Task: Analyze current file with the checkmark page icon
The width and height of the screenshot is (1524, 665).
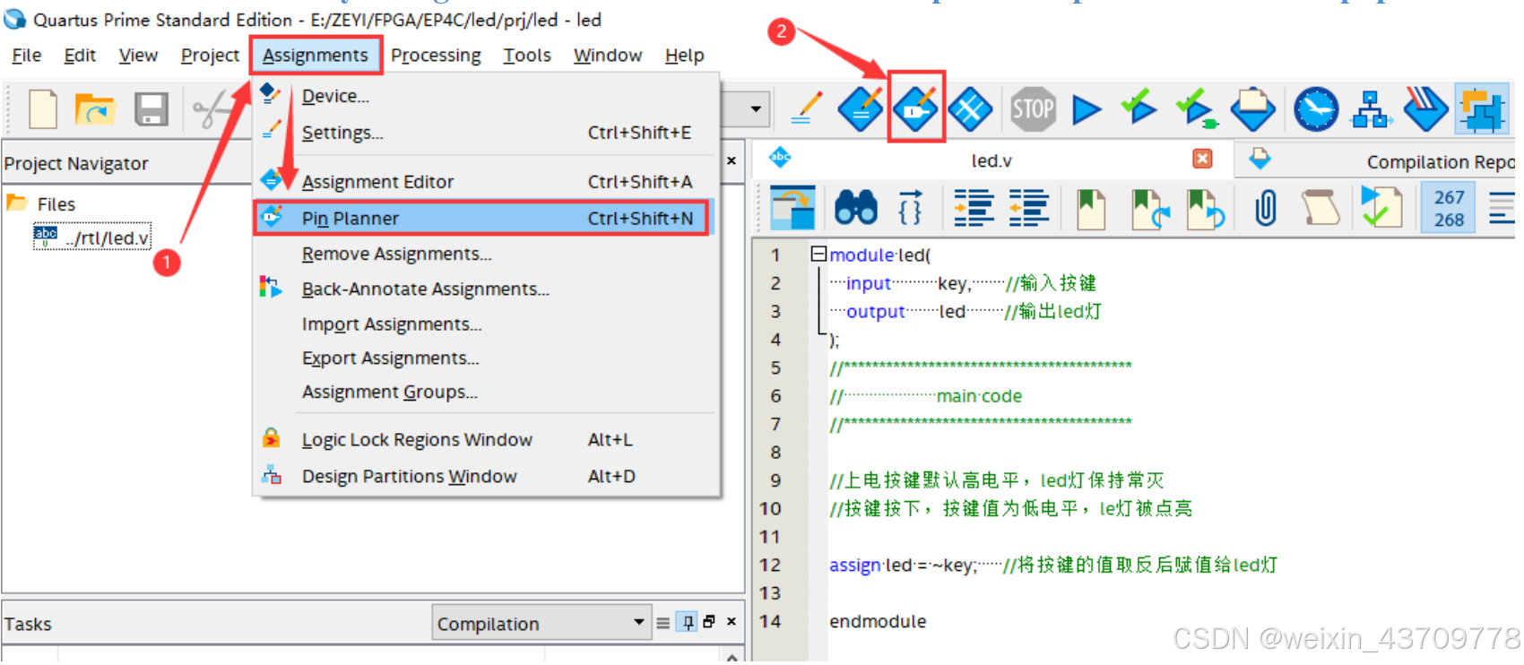Action: pyautogui.click(x=1381, y=207)
